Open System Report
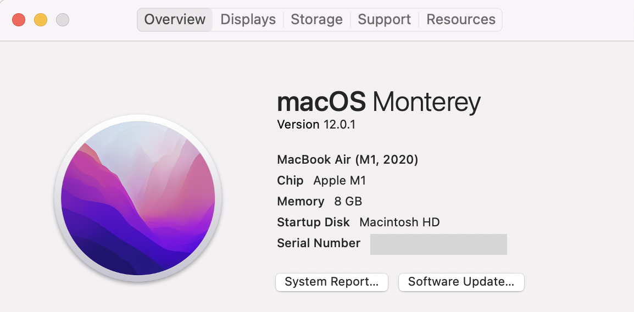The height and width of the screenshot is (312, 634). click(331, 282)
